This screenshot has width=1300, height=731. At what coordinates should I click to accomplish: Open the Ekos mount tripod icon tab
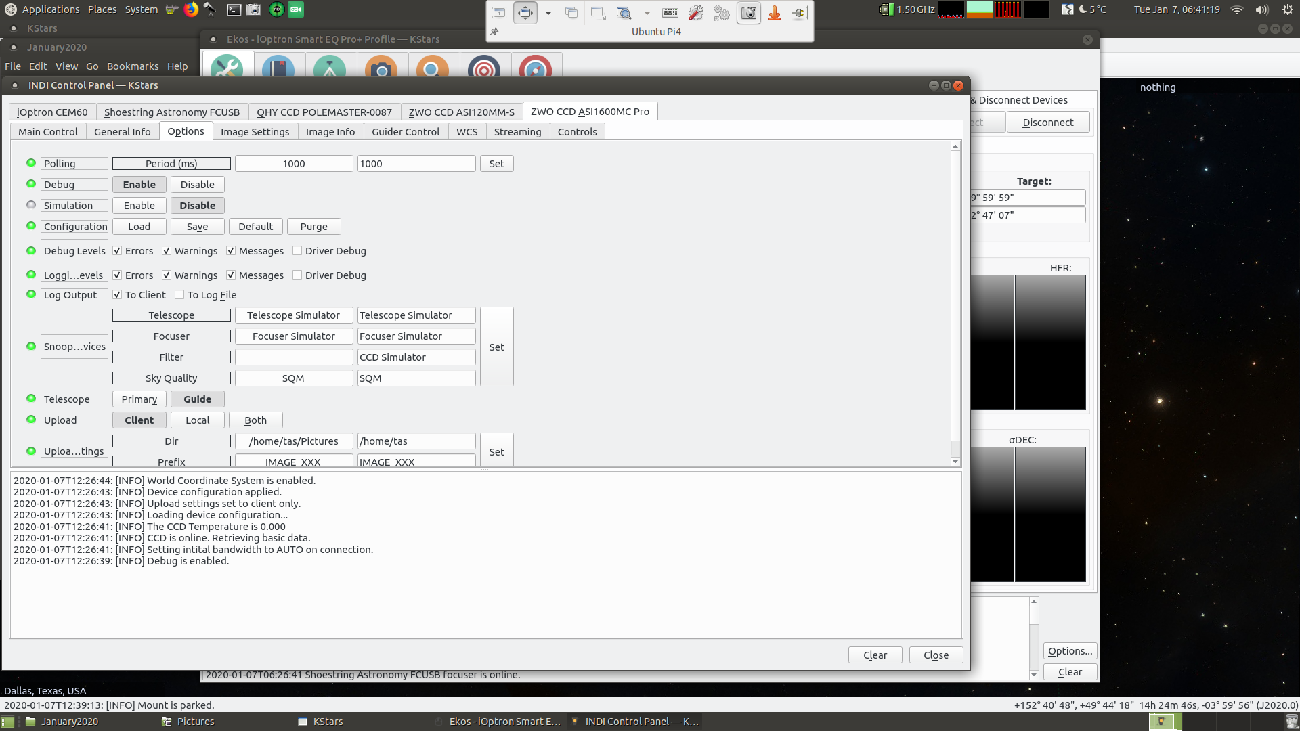click(x=330, y=67)
